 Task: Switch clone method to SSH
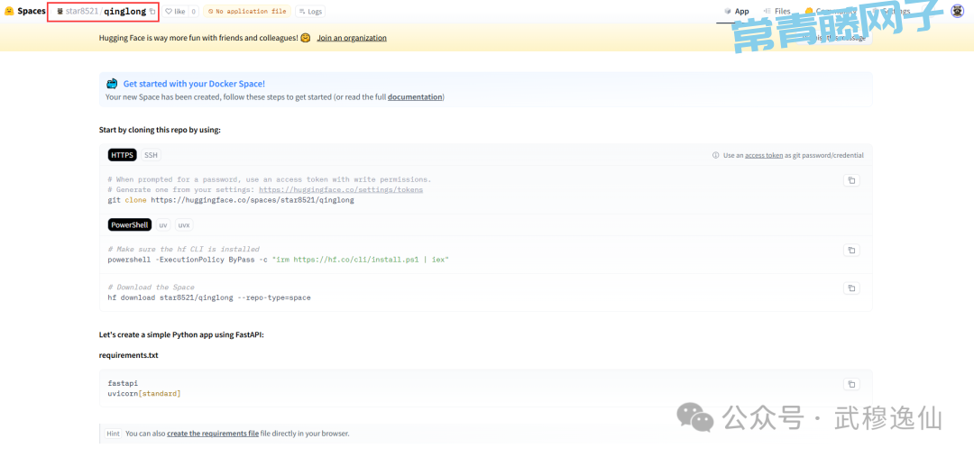[x=151, y=155]
